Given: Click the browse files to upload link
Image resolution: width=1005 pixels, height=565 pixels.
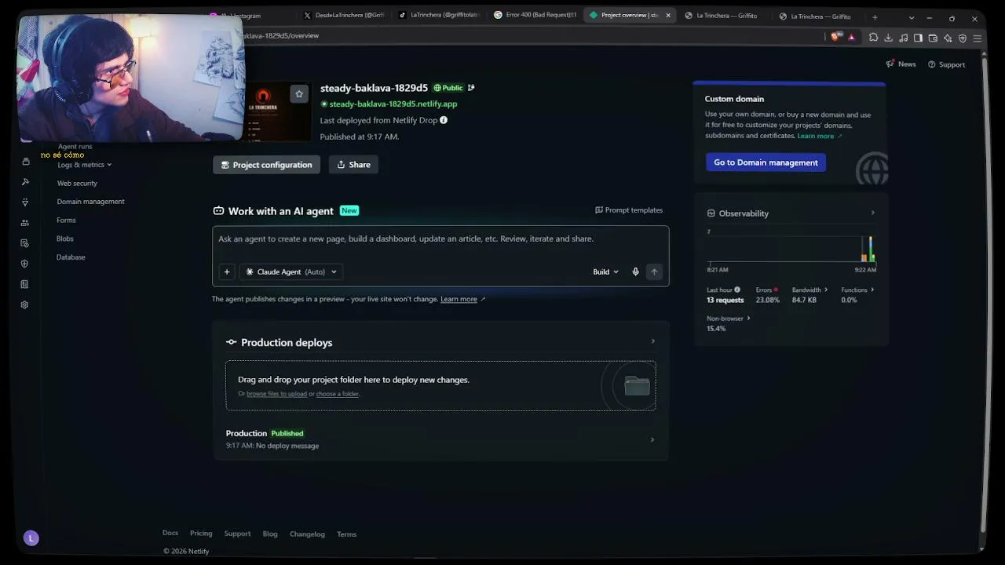Looking at the screenshot, I should click(276, 394).
